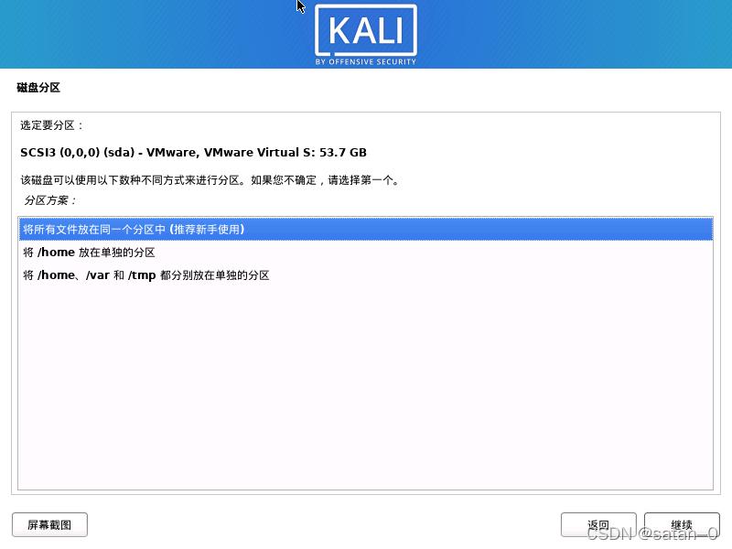
Task: Go back with the 返回 button
Action: click(598, 524)
